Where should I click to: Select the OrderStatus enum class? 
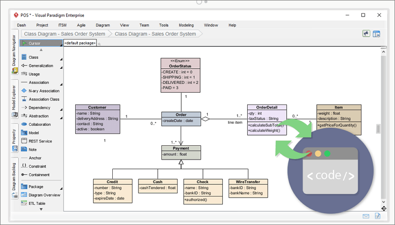pyautogui.click(x=180, y=75)
